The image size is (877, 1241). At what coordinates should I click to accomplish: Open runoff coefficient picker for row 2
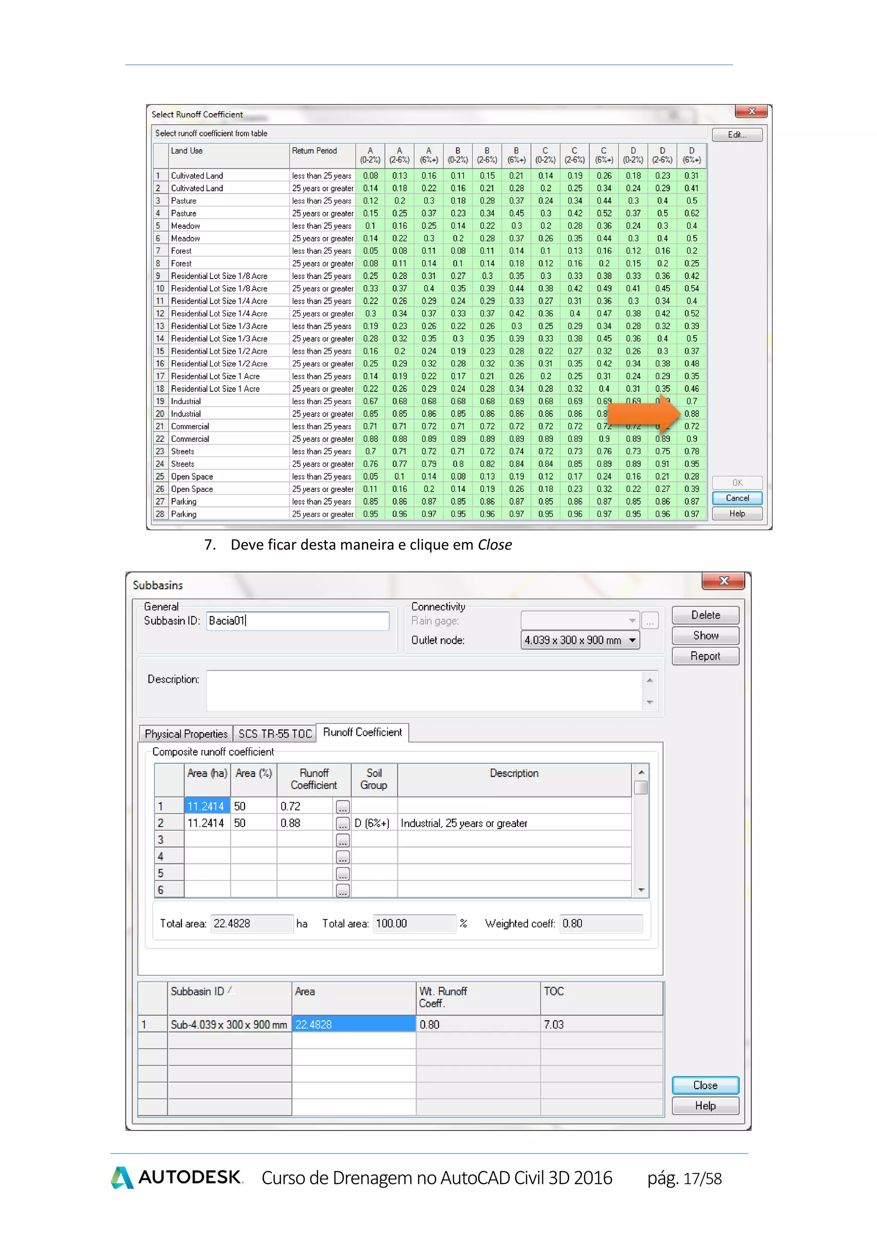pyautogui.click(x=343, y=824)
